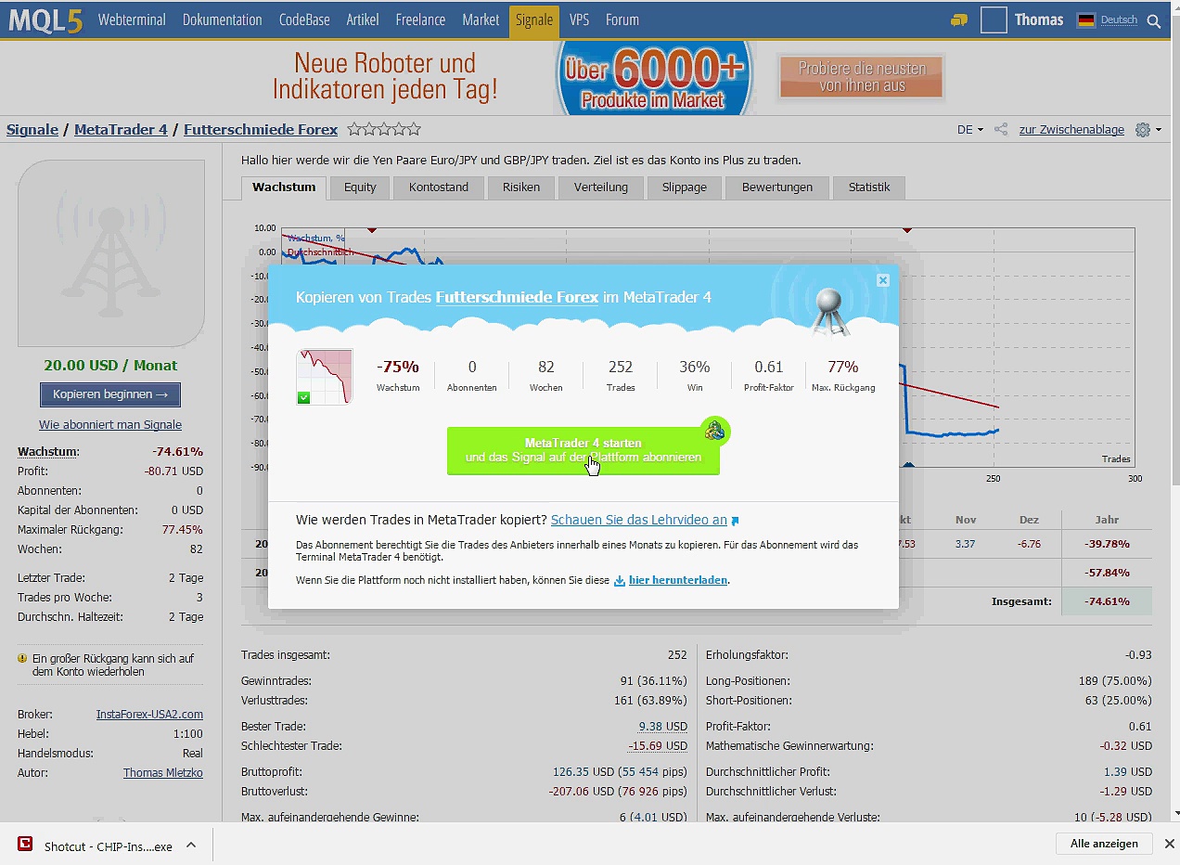Click the user avatar box

pyautogui.click(x=994, y=20)
